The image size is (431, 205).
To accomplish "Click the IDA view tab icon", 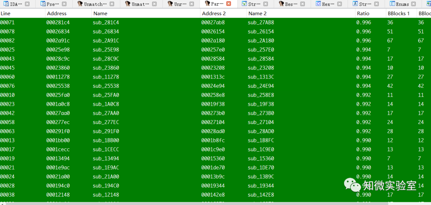I will pyautogui.click(x=6, y=4).
